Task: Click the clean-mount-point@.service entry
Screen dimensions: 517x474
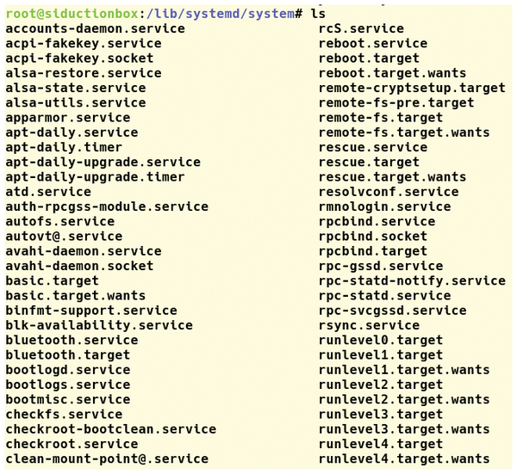Action: click(x=107, y=459)
